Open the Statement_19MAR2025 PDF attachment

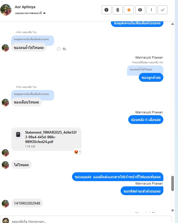46,139
